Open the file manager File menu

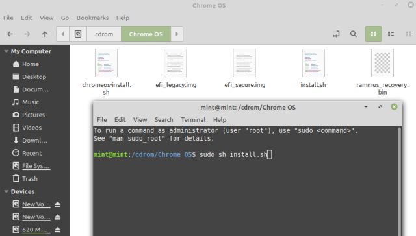tap(8, 18)
